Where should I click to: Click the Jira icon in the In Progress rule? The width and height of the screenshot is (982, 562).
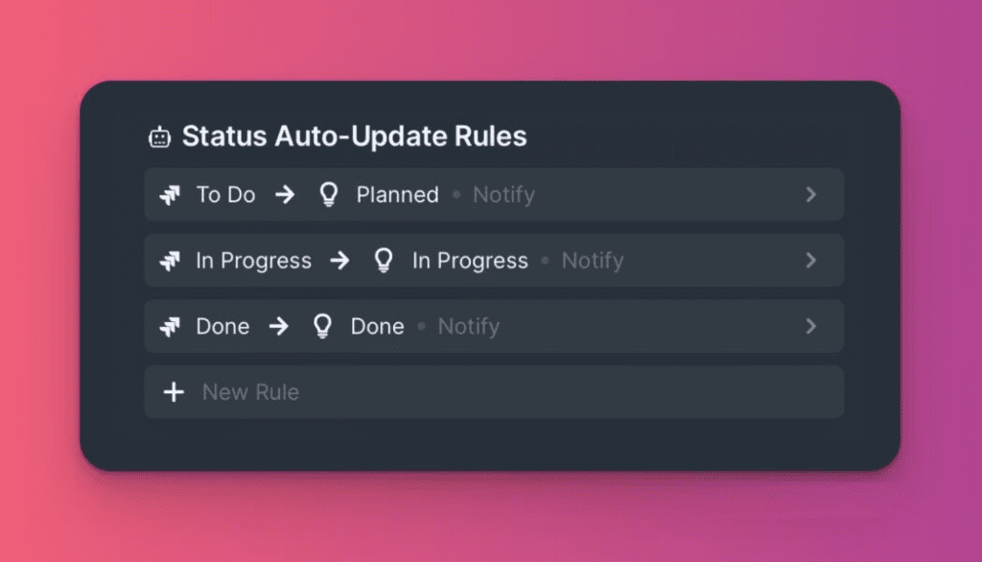coord(170,261)
